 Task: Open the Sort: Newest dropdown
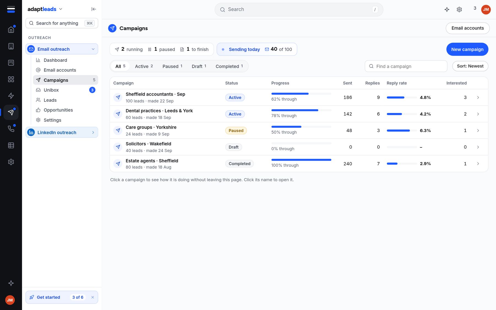pos(470,66)
